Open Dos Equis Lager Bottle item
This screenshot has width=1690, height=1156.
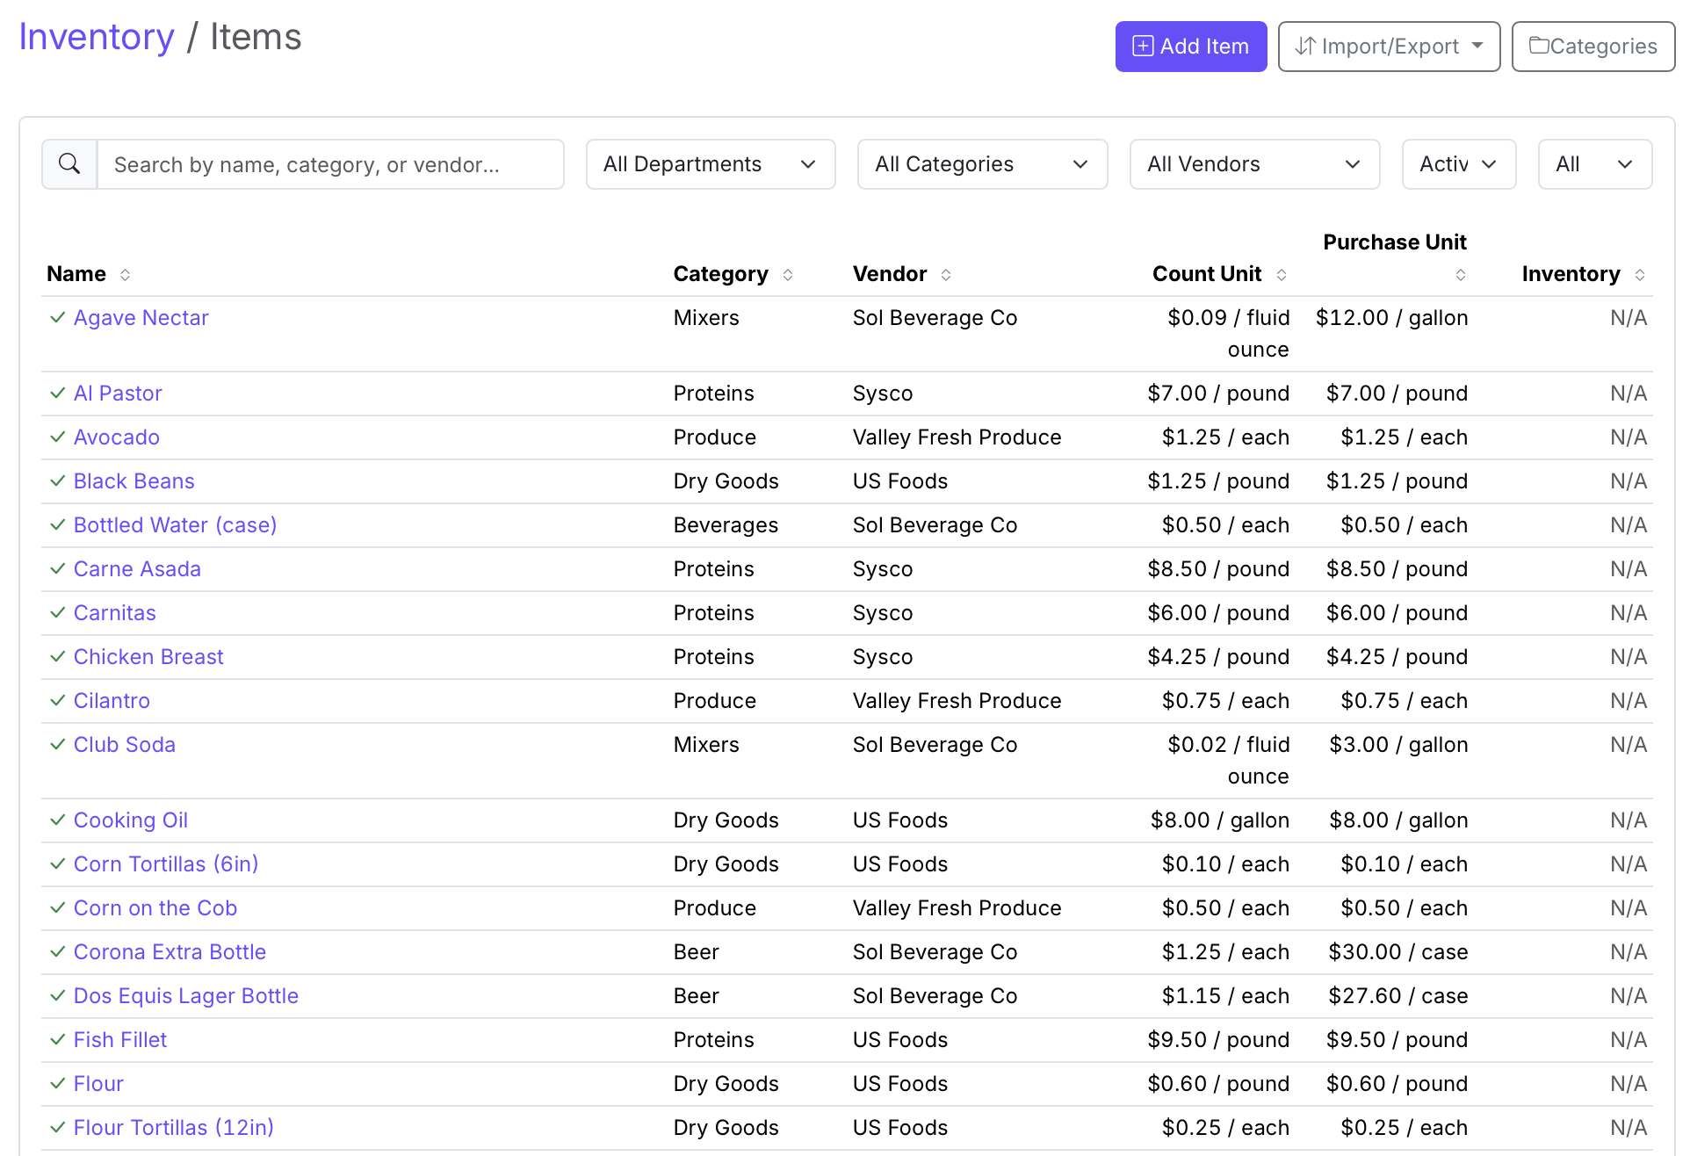[186, 996]
